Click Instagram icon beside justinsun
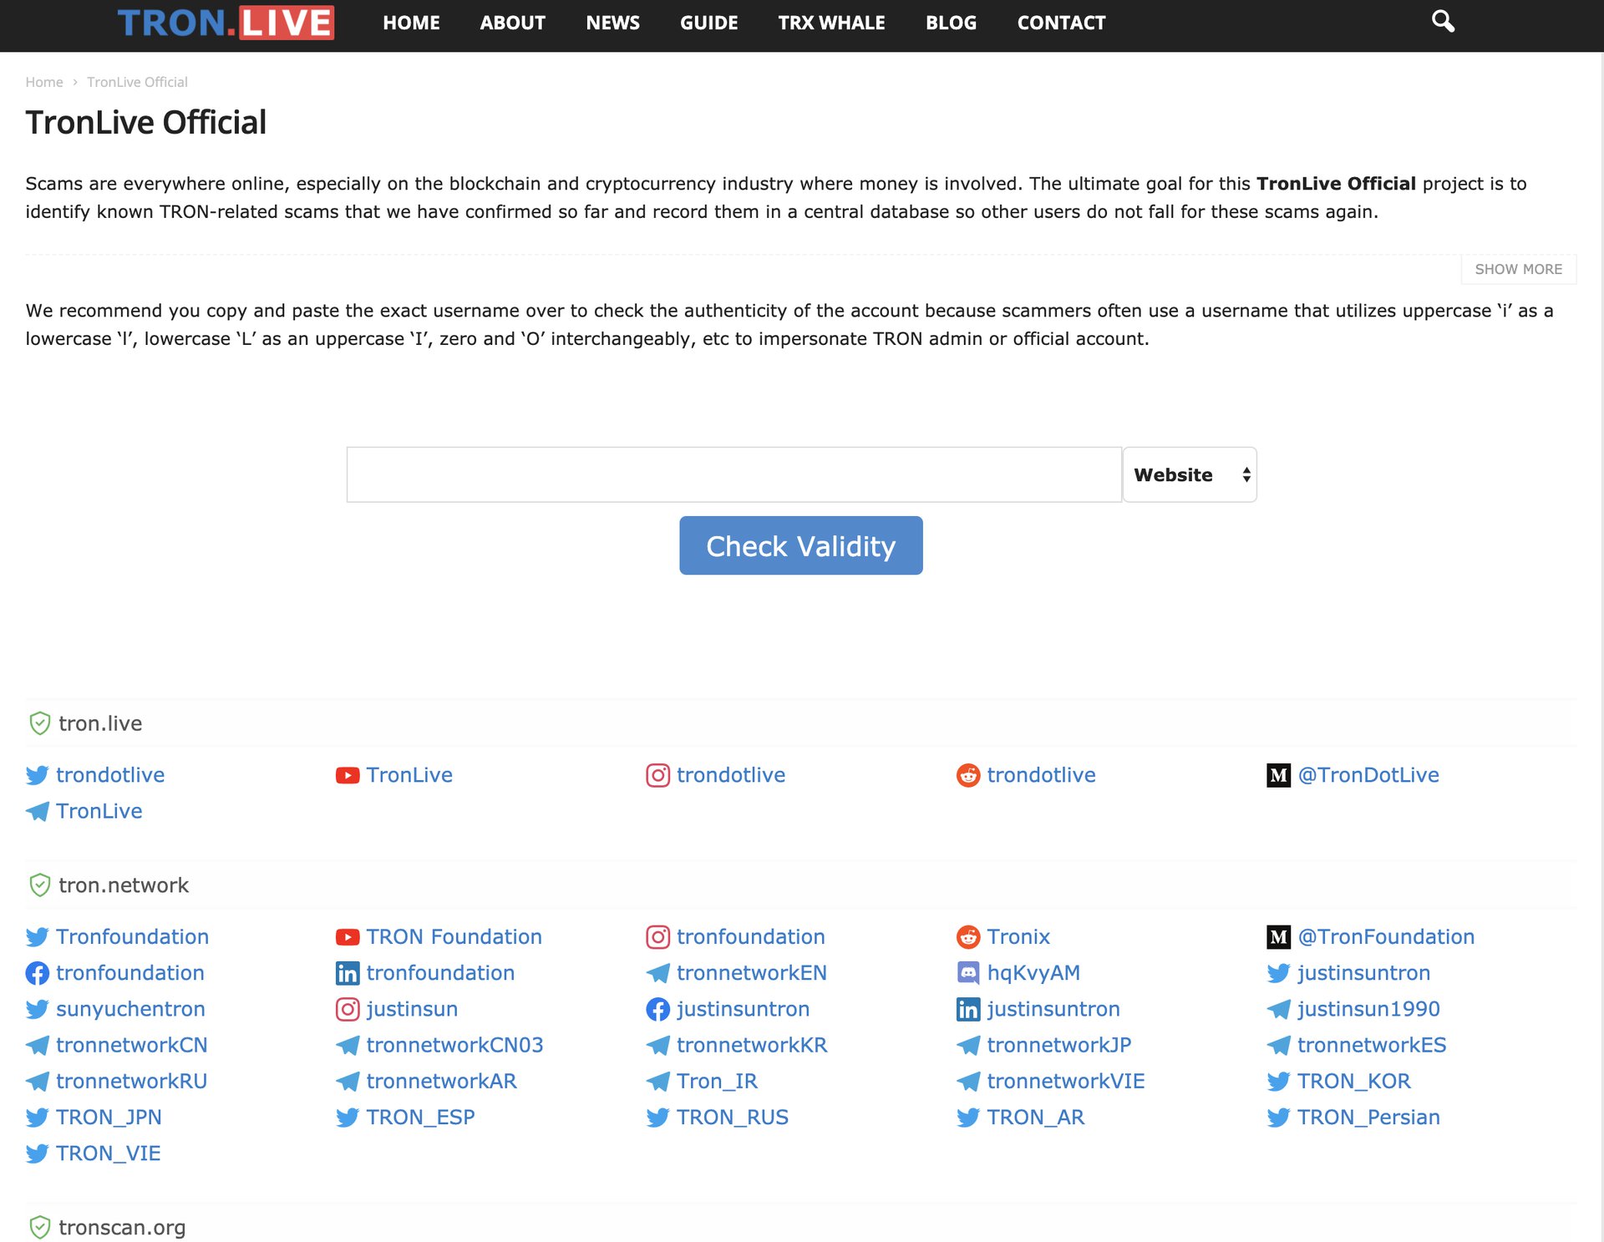 (348, 1009)
